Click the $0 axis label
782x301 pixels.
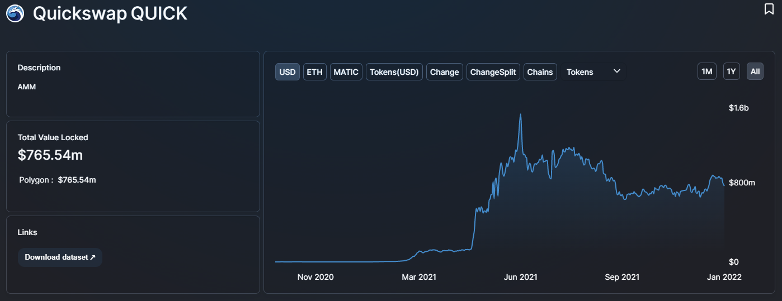pyautogui.click(x=734, y=262)
